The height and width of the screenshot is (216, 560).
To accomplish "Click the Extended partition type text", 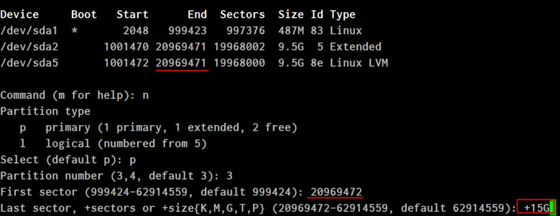I will point(355,47).
